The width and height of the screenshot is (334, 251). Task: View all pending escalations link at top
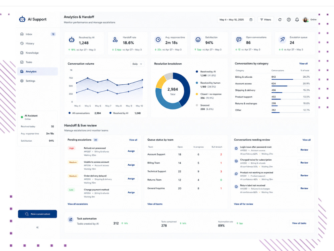click(133, 140)
